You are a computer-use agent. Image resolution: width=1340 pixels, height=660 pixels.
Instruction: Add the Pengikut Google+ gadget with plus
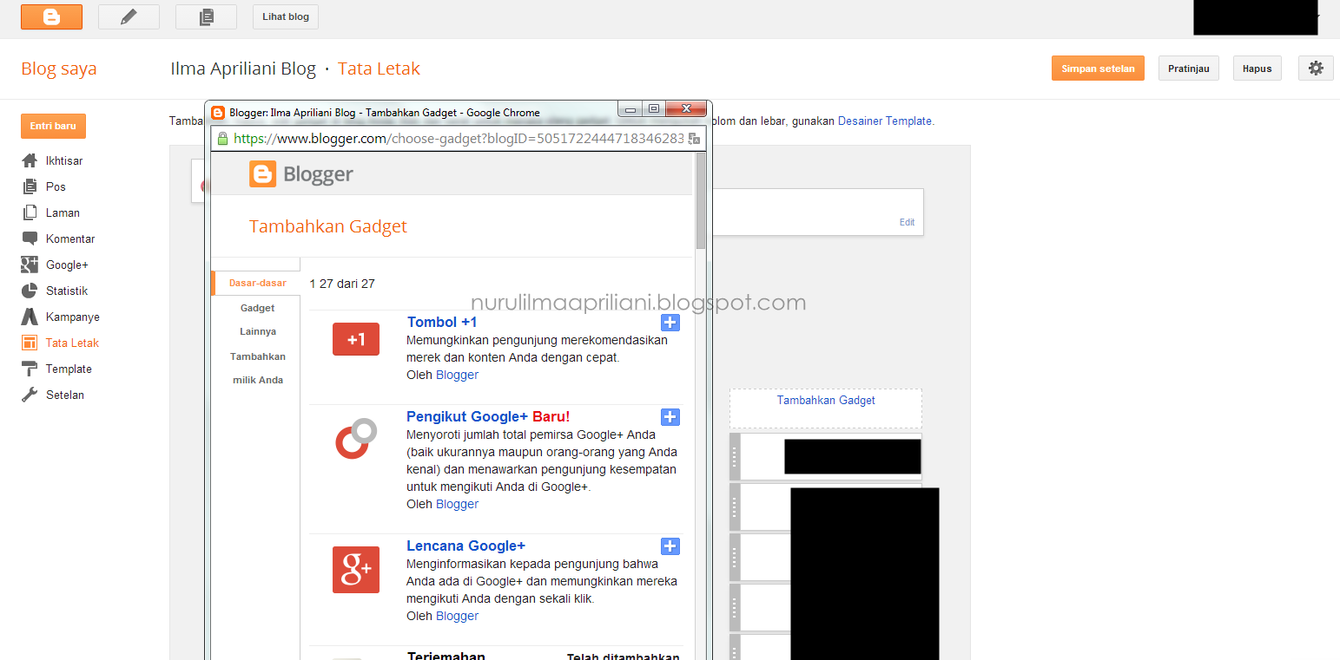pyautogui.click(x=670, y=417)
